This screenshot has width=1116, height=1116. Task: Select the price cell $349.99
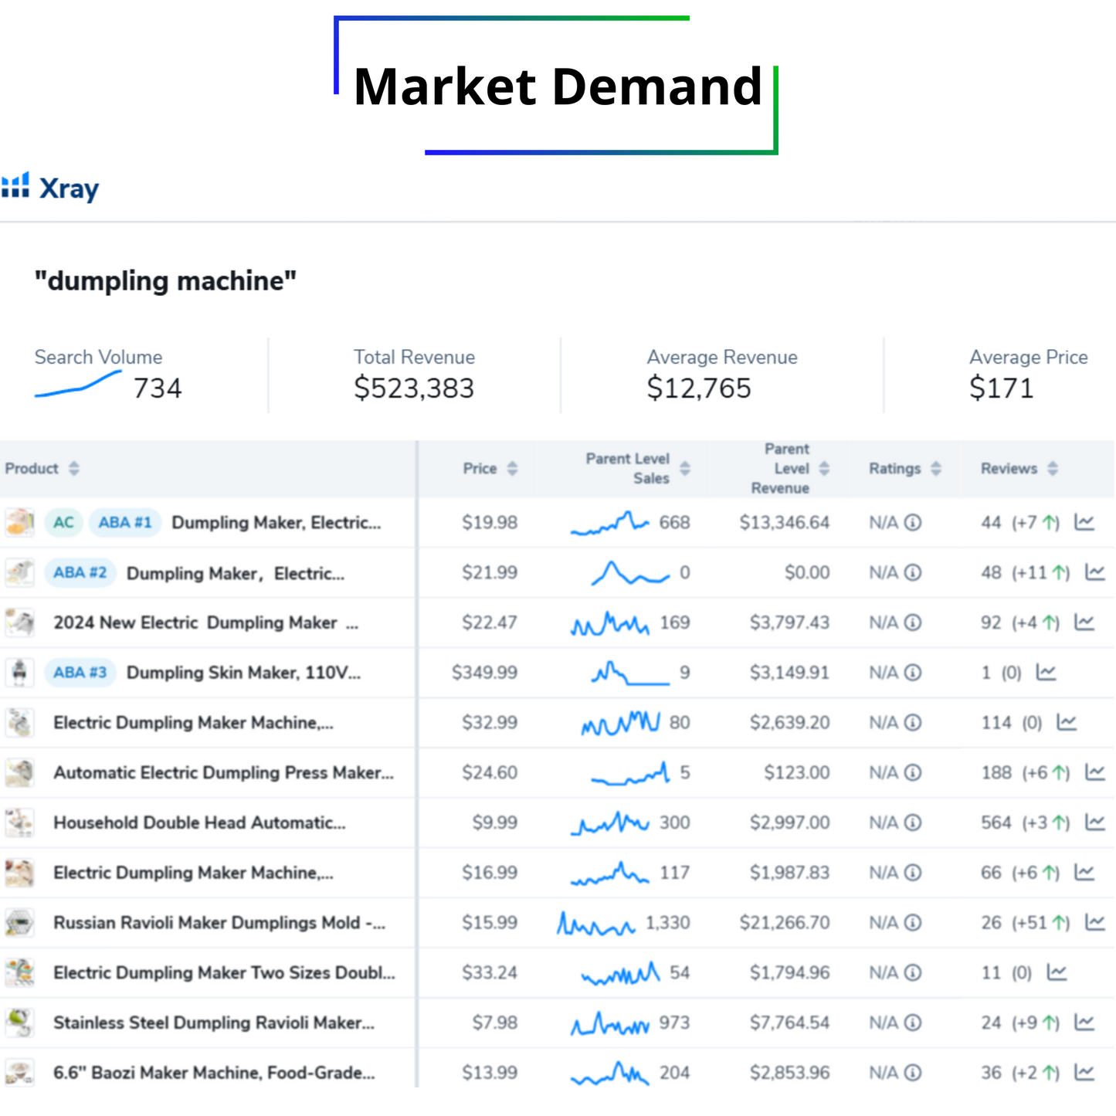pos(484,673)
